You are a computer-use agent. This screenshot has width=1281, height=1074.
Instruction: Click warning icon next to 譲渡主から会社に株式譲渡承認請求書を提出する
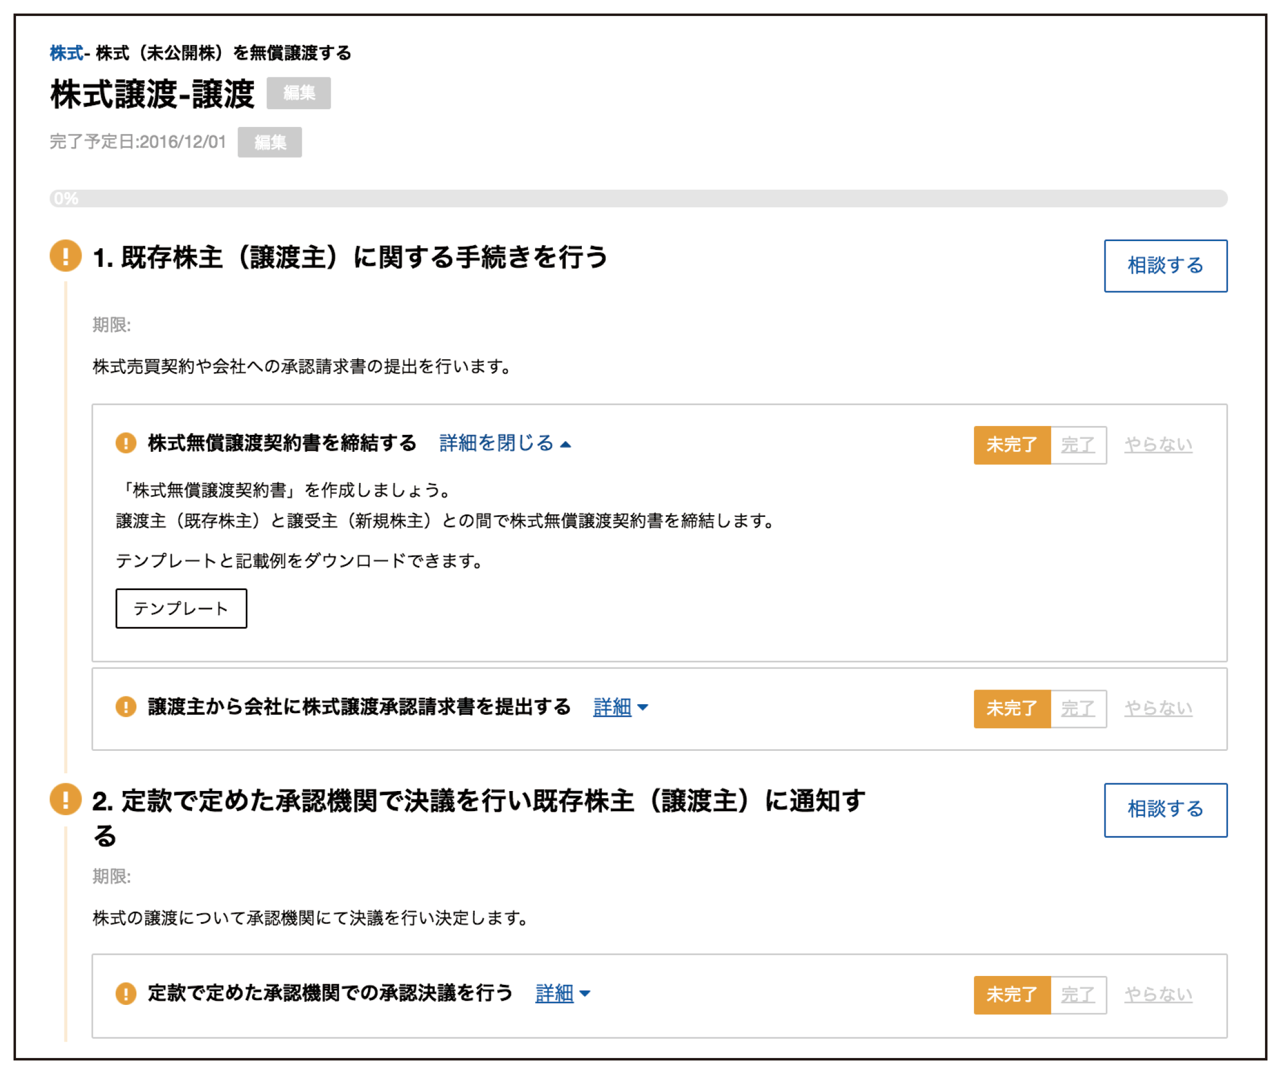tap(126, 708)
